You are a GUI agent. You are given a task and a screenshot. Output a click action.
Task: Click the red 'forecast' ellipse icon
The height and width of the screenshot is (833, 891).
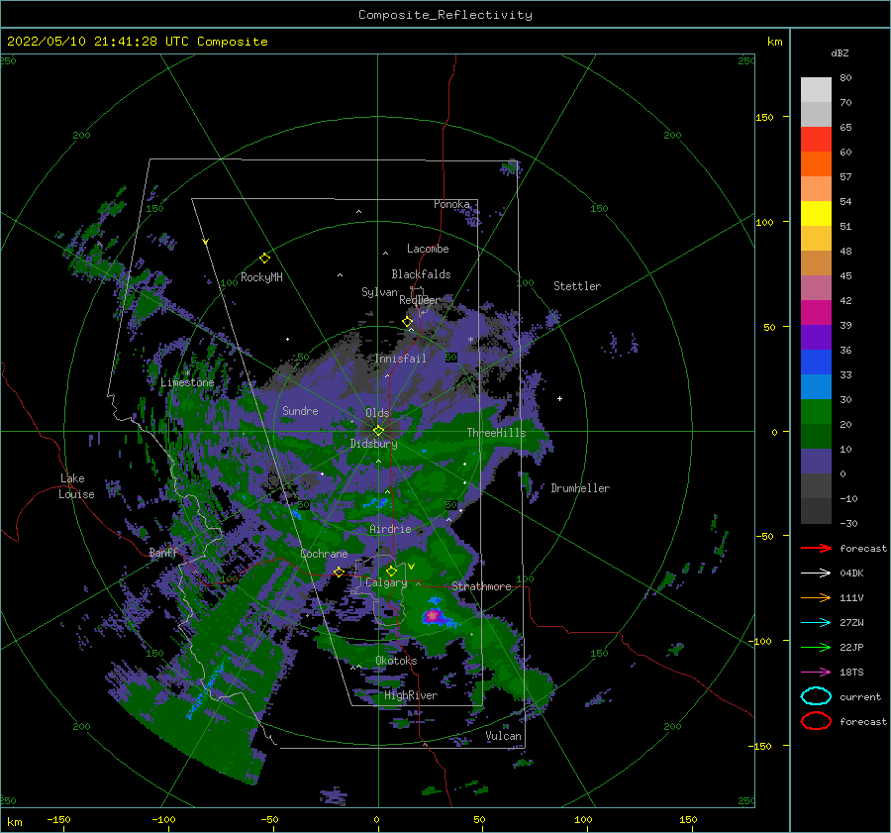coord(816,721)
